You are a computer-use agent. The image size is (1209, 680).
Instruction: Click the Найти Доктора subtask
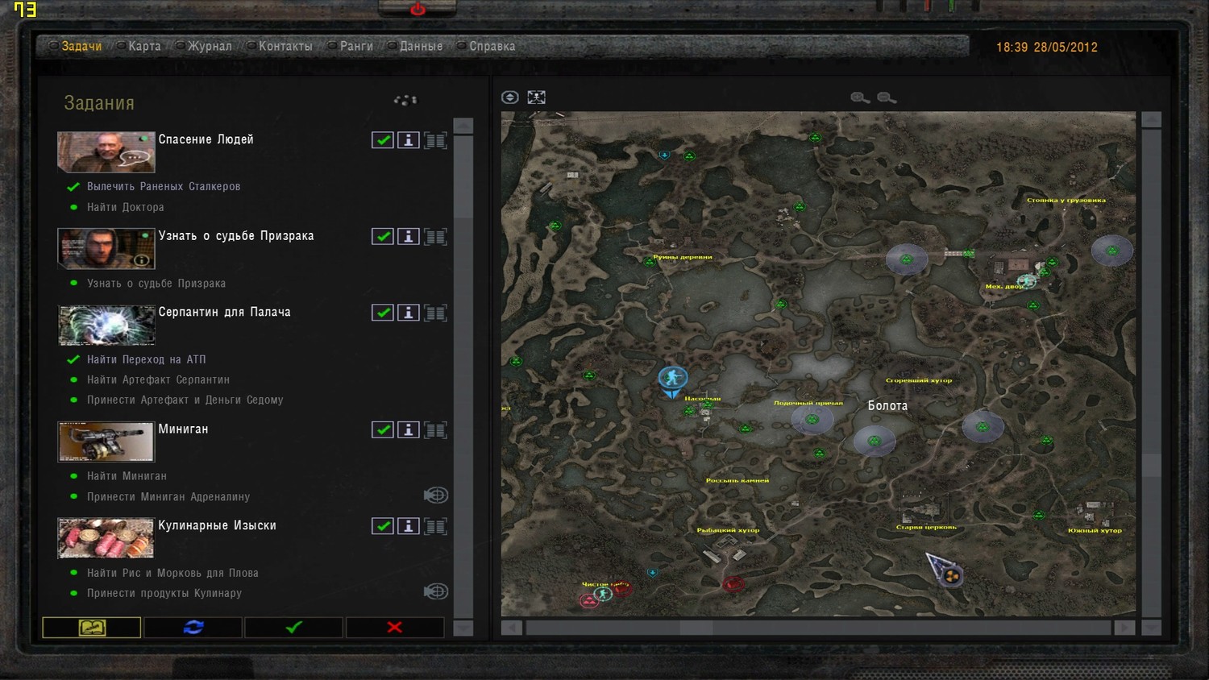(x=126, y=207)
